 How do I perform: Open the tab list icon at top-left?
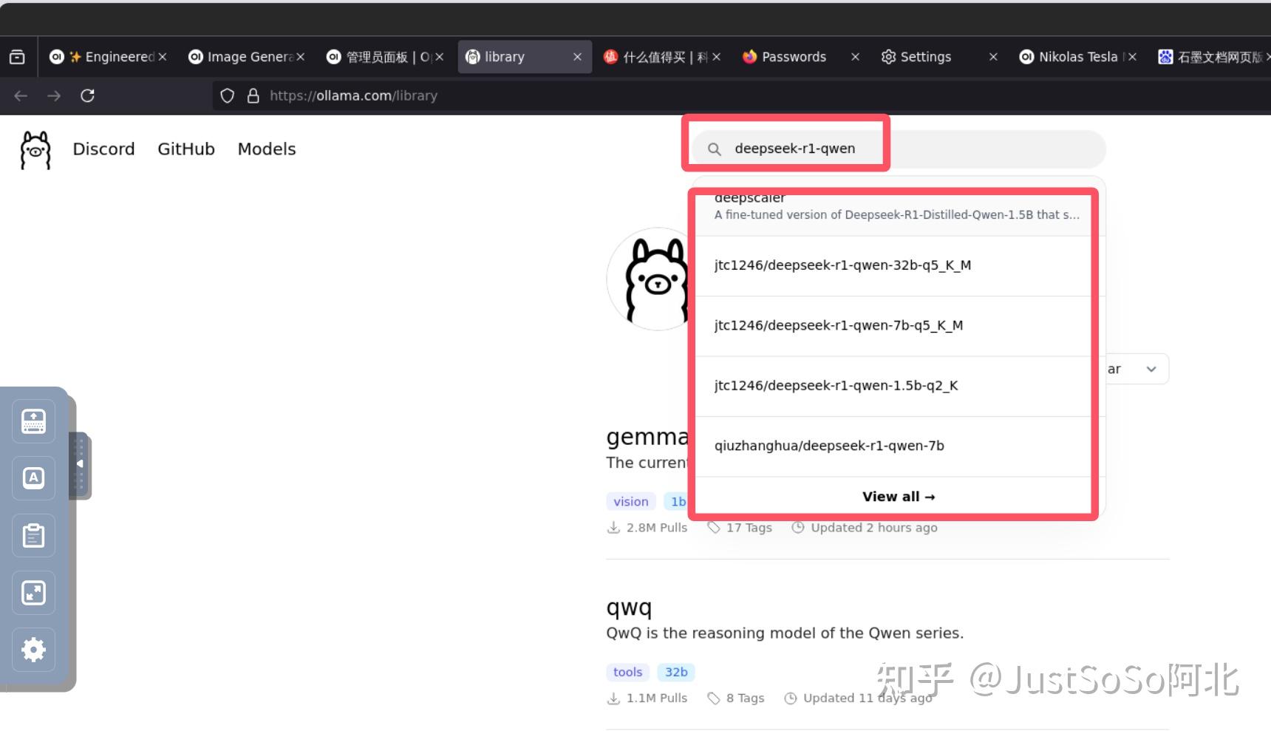tap(17, 56)
